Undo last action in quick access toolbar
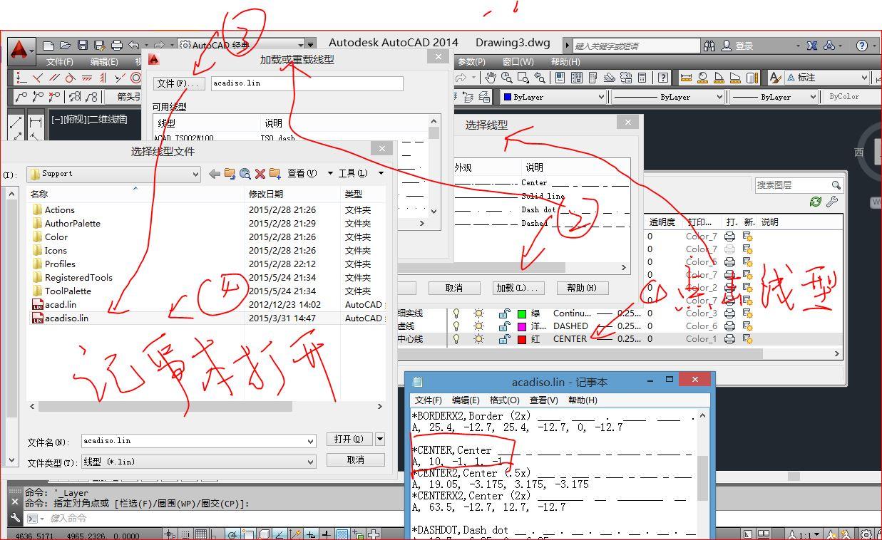The width and height of the screenshot is (882, 540). click(x=134, y=45)
